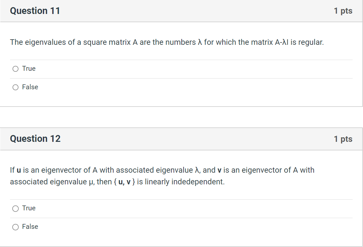Click the Question 11 header
This screenshot has width=363, height=247.
pyautogui.click(x=35, y=11)
